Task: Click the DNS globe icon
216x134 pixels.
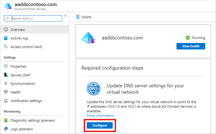Action: click(93, 88)
